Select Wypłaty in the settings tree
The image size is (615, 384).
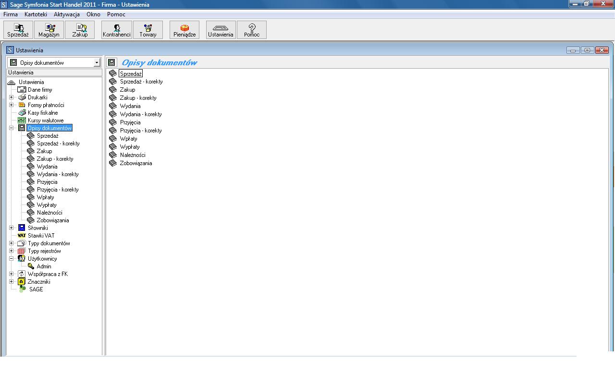[x=47, y=205]
